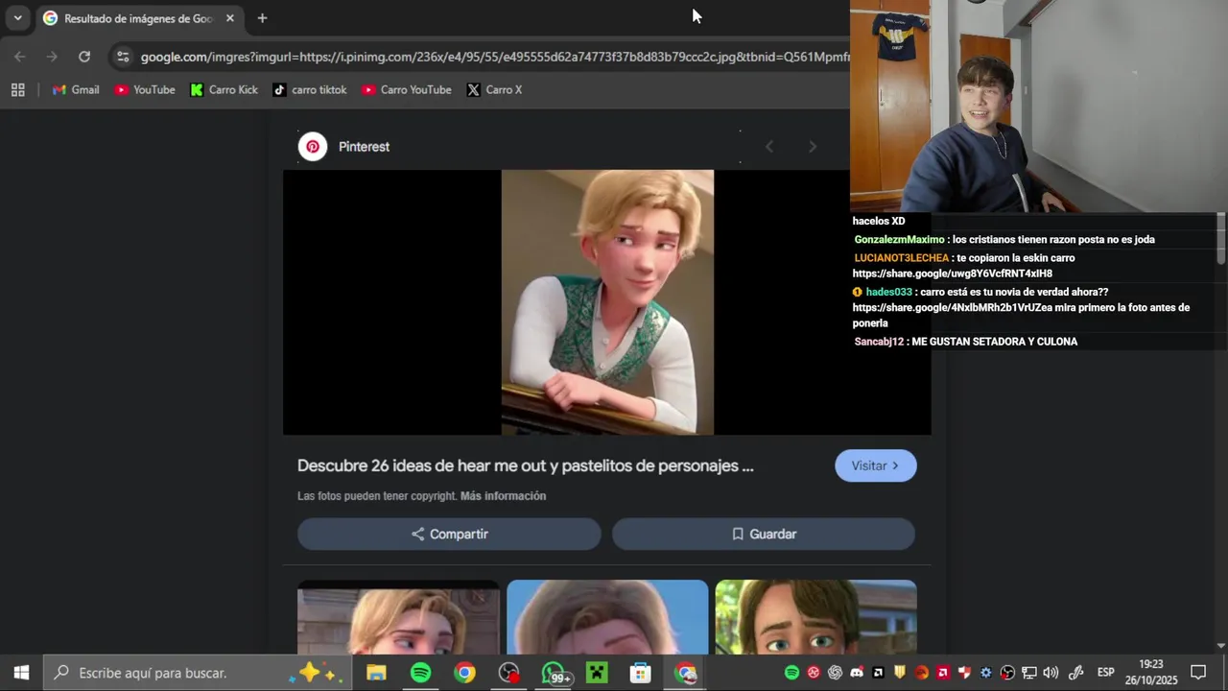This screenshot has height=691, width=1228.
Task: Click the Guardar button
Action: (764, 534)
